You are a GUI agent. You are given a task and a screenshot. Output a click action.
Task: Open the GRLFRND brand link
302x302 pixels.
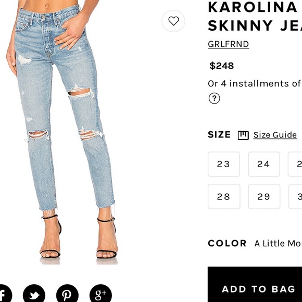point(228,44)
